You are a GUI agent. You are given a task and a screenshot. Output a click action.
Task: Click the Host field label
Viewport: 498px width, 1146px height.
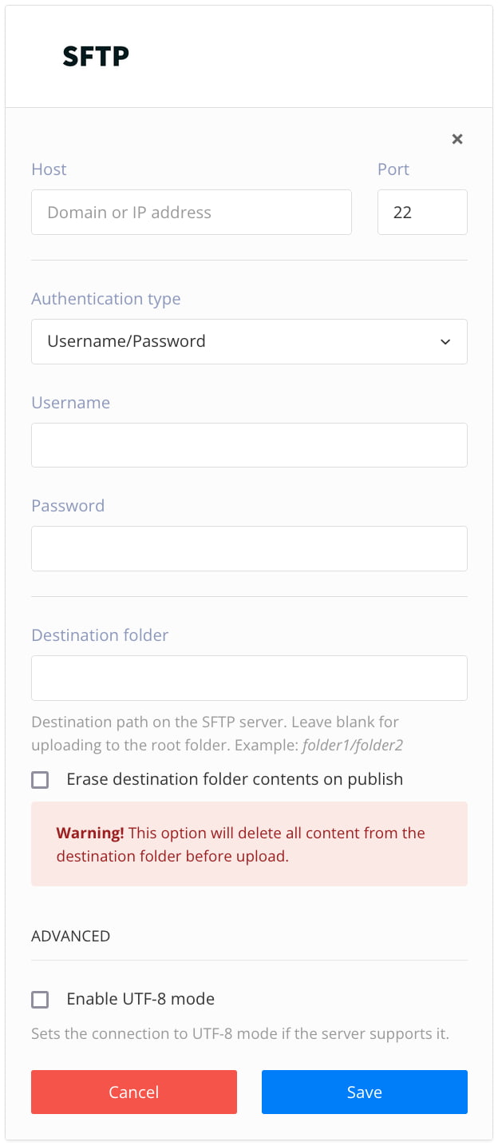pos(49,169)
